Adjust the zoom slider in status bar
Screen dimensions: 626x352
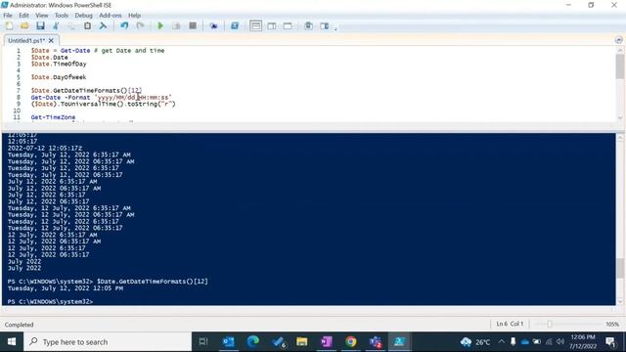tap(550, 324)
